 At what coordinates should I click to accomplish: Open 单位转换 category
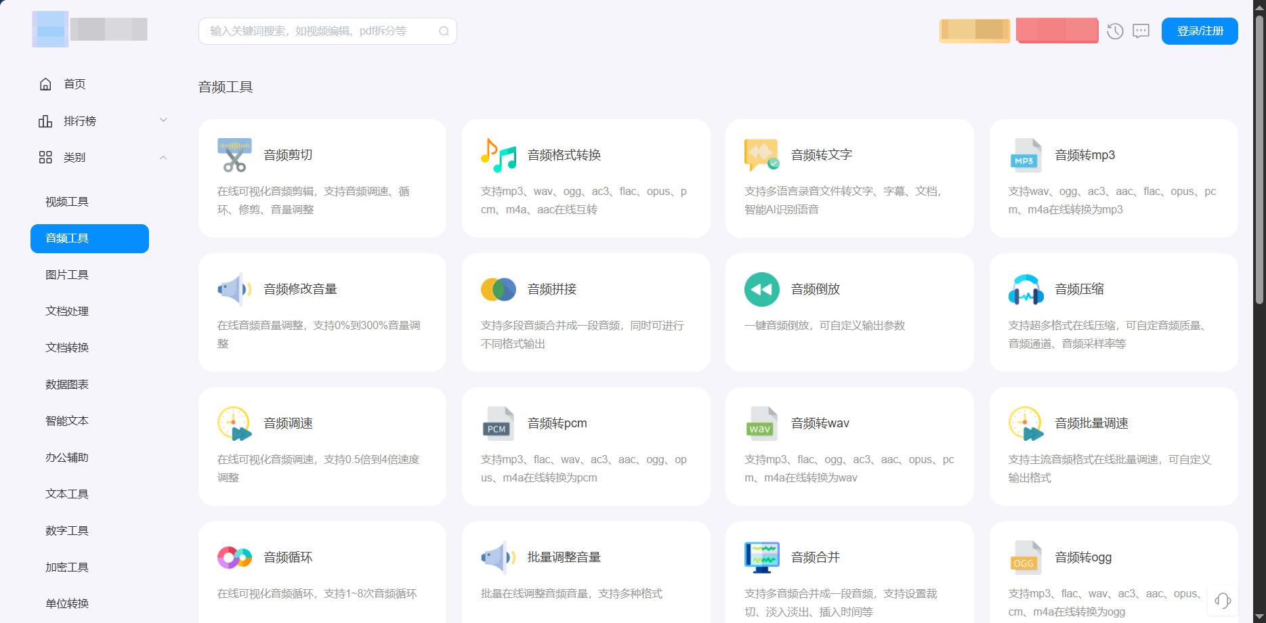tap(67, 604)
